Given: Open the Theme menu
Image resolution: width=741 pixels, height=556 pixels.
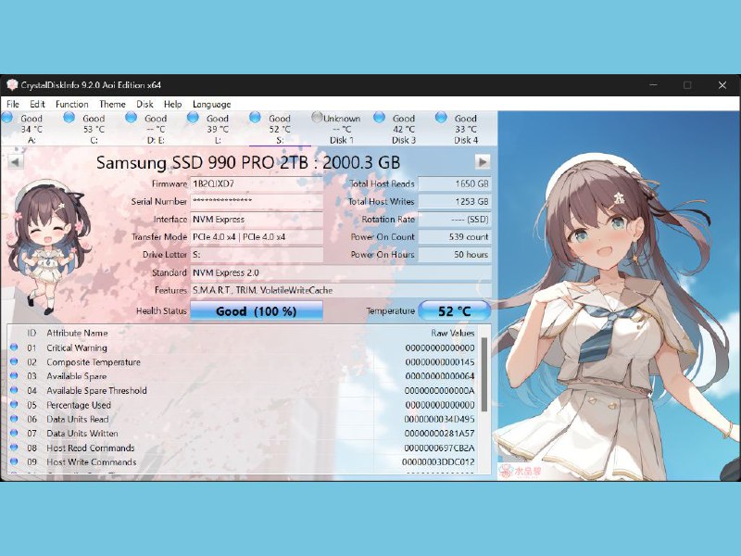Looking at the screenshot, I should (112, 104).
